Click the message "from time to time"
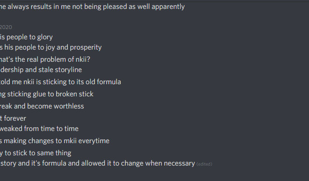This screenshot has height=181, width=309. tap(39, 129)
